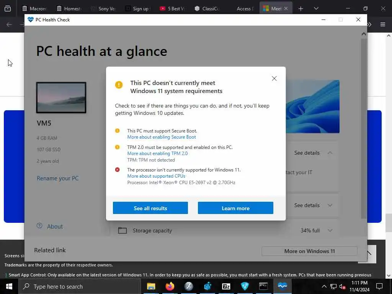Click the Storage capacity folder icon
Screen dimensions: 392x294
122,230
